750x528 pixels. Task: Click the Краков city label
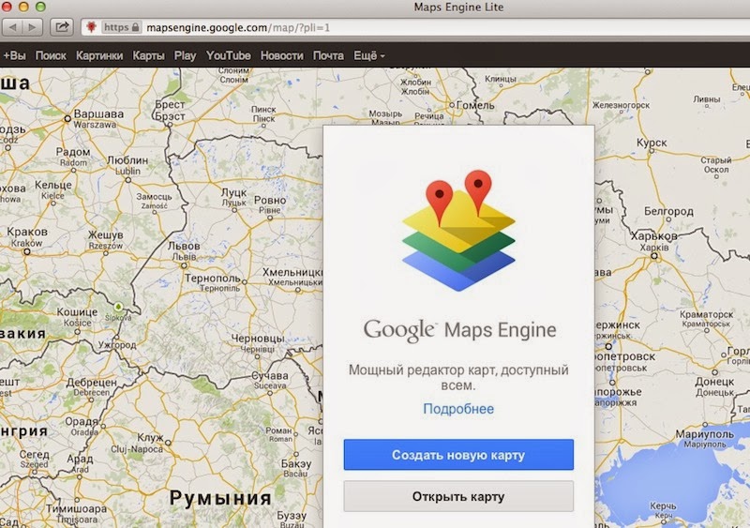tap(27, 232)
